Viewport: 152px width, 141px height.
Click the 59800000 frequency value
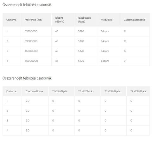tap(31, 41)
